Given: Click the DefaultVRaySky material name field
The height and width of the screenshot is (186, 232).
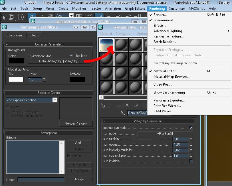Looking at the screenshot, I should click(137, 113).
